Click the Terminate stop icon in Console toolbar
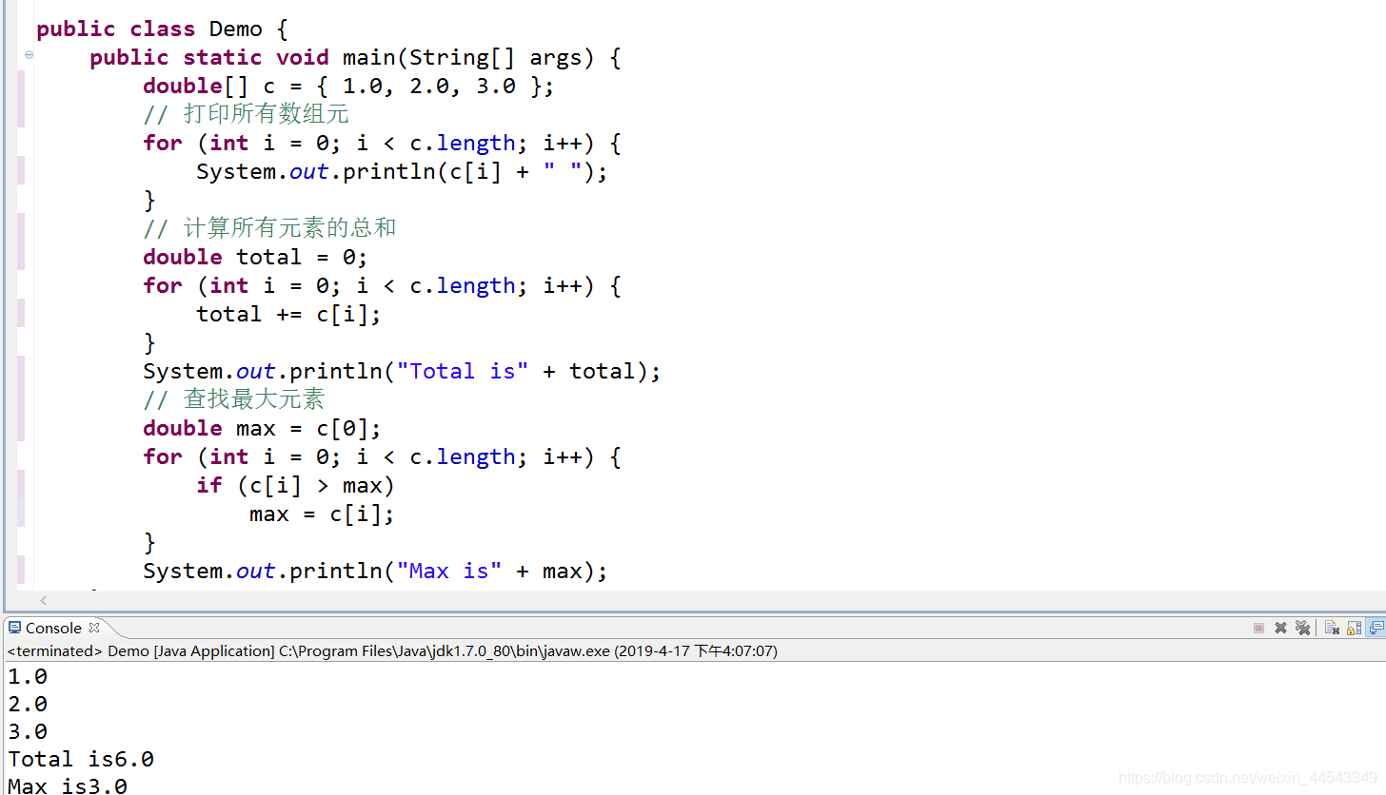This screenshot has width=1386, height=795. point(1258,628)
